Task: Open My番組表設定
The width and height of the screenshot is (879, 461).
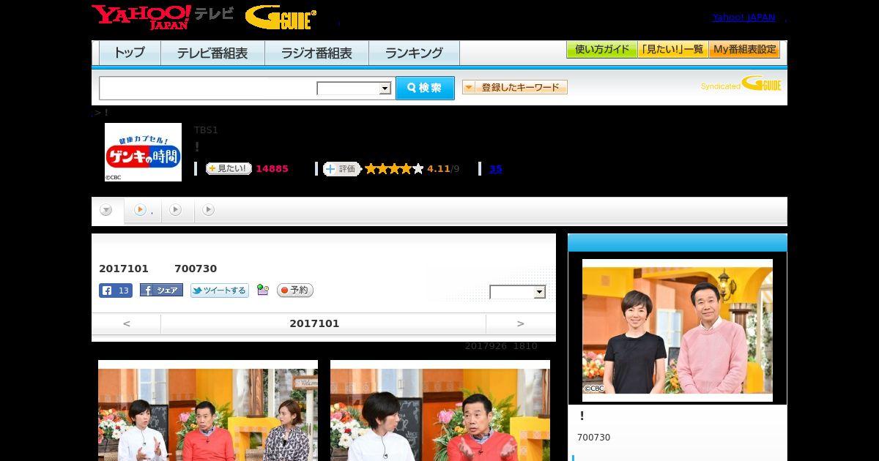Action: click(744, 50)
